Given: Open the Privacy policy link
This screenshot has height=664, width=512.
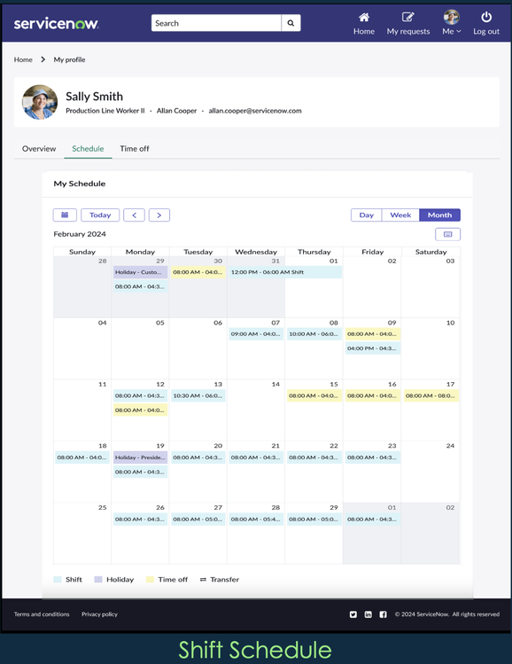Looking at the screenshot, I should (99, 614).
